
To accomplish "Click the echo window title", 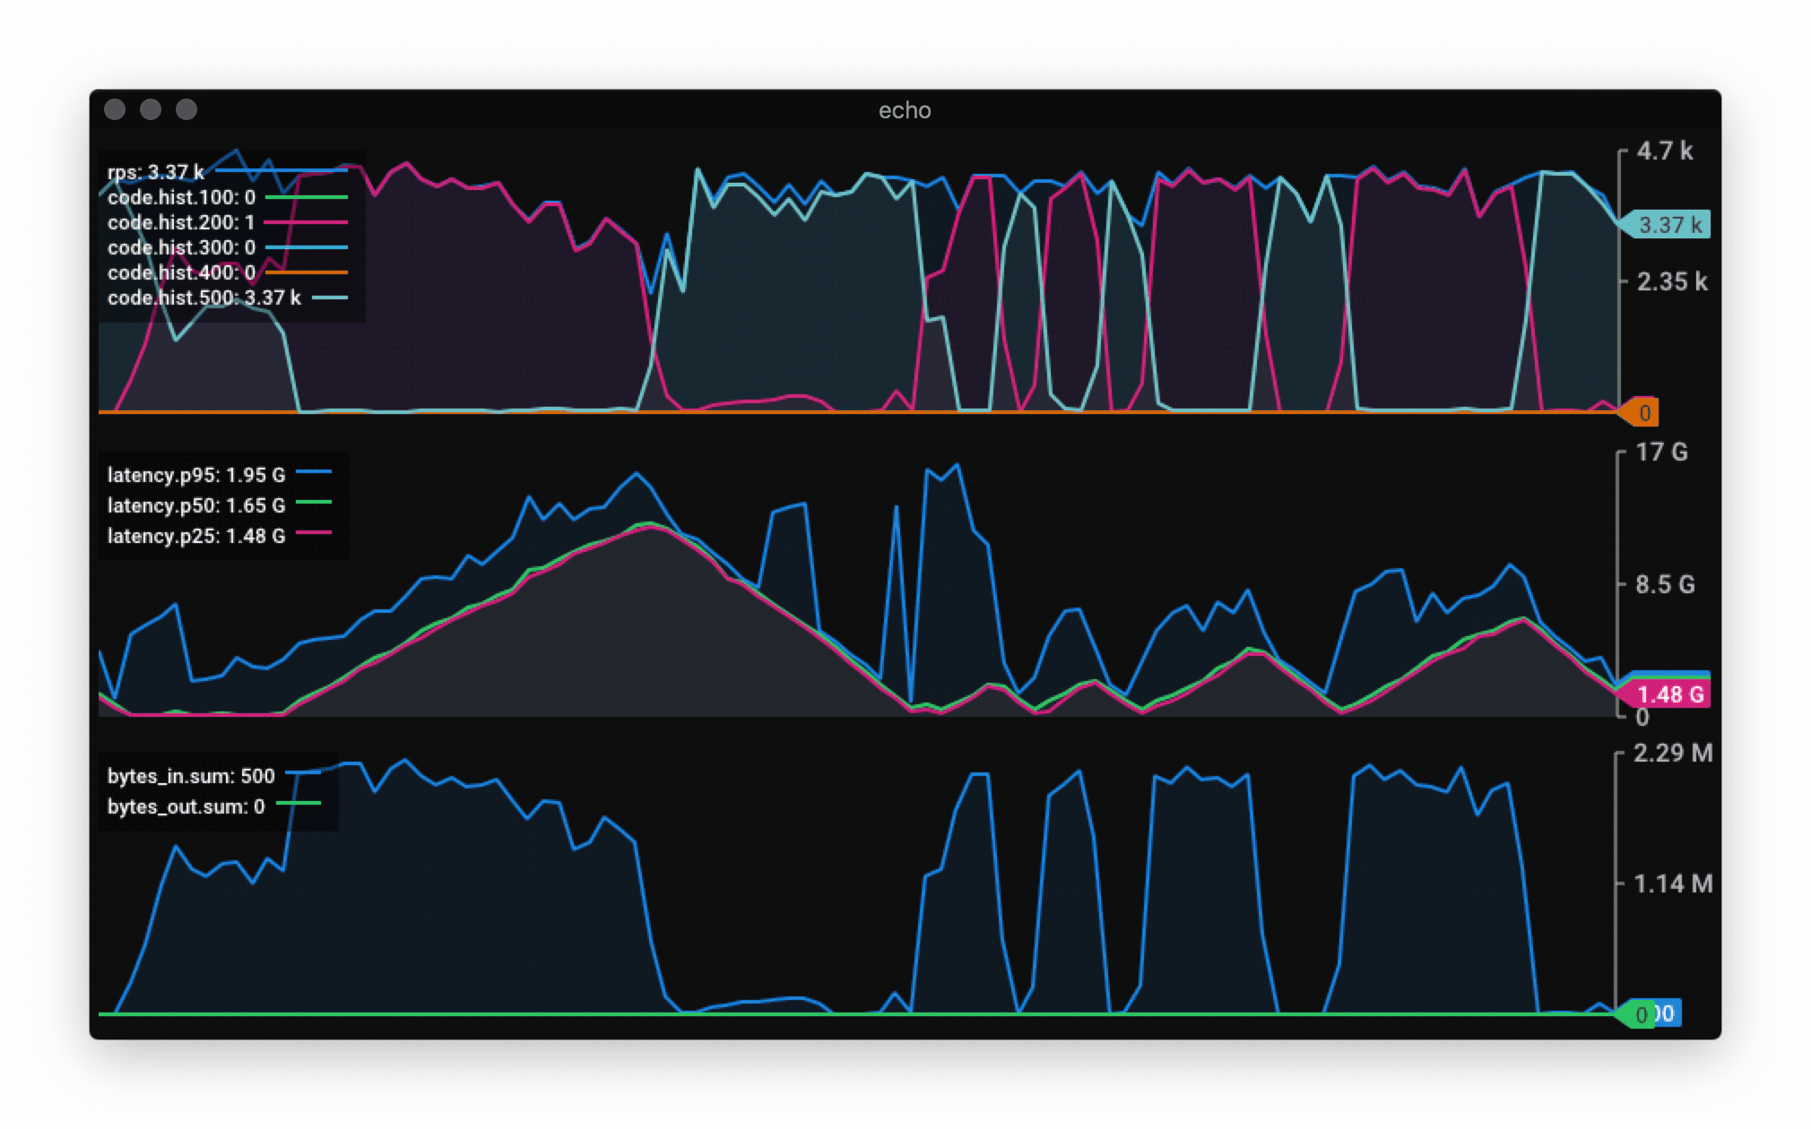I will [904, 110].
